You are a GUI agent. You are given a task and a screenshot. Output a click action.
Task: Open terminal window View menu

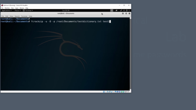coord(11,16)
